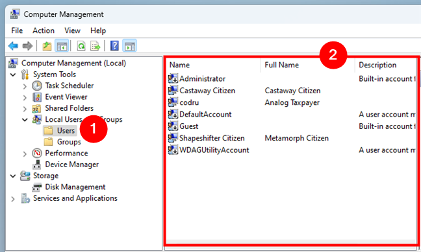Click the Up one level folder icon
The width and height of the screenshot is (421, 252).
[x=47, y=46]
